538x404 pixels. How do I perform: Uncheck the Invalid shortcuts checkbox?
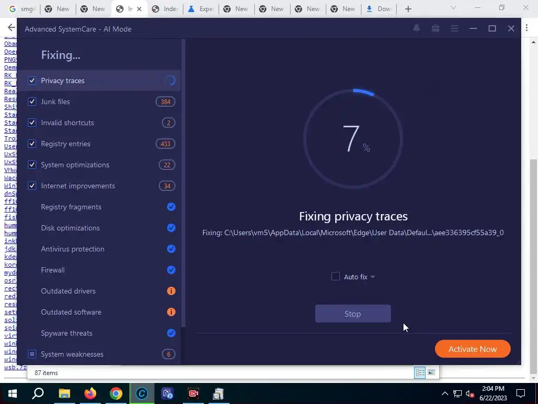click(32, 123)
